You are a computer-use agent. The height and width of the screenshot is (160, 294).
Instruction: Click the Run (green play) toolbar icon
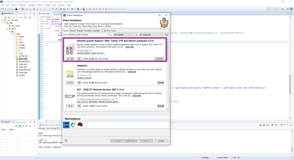click(78, 9)
